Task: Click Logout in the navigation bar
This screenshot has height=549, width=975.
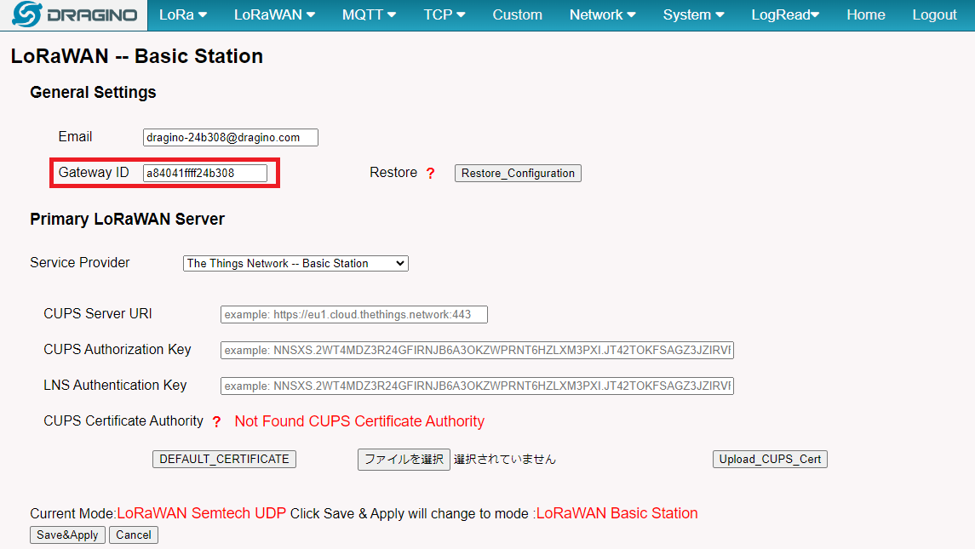Action: tap(934, 15)
